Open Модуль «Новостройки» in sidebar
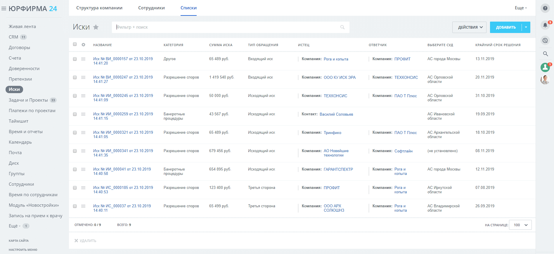Image resolution: width=554 pixels, height=254 pixels. (34, 205)
